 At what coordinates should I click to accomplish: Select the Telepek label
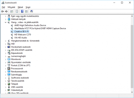tap(14, 84)
